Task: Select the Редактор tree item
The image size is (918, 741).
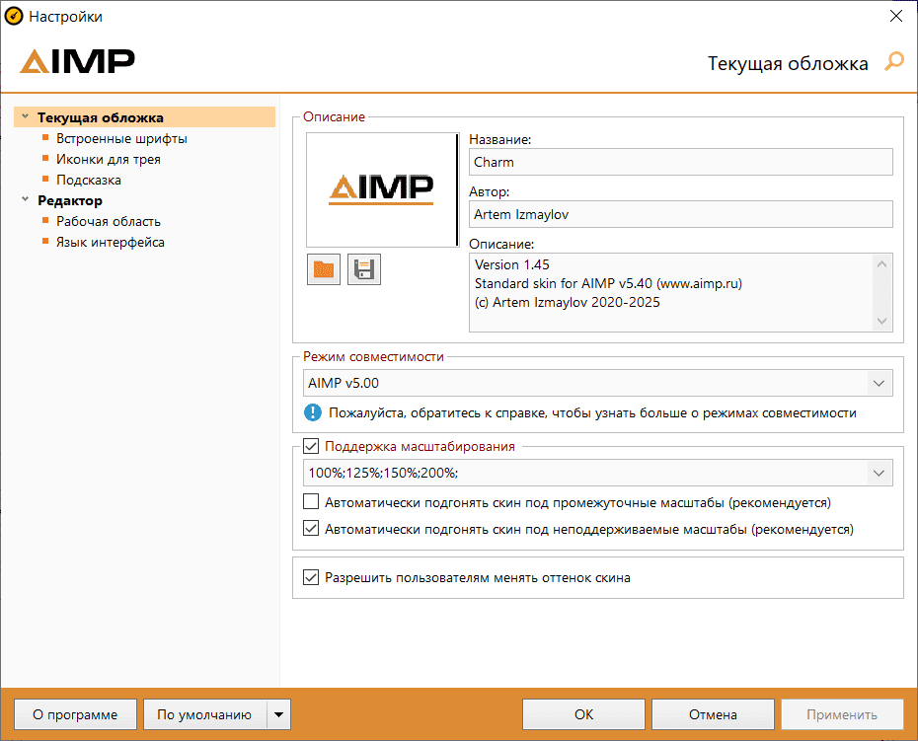Action: tap(70, 200)
